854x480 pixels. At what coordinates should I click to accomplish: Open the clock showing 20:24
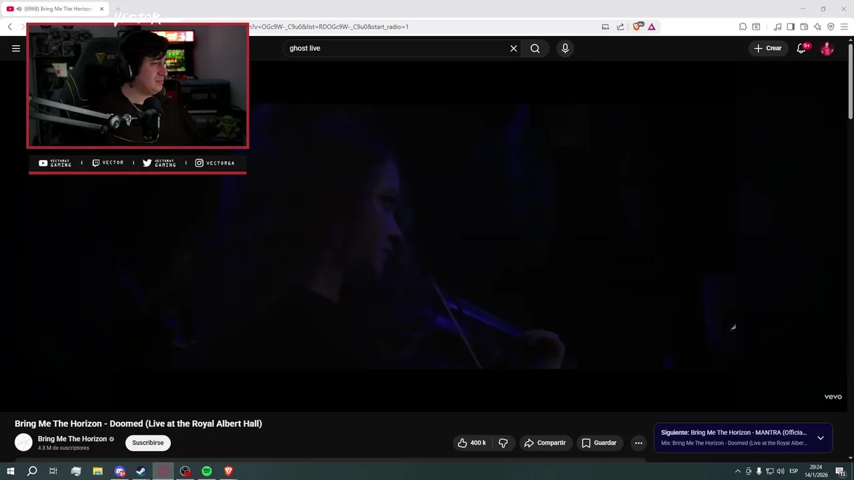815,471
